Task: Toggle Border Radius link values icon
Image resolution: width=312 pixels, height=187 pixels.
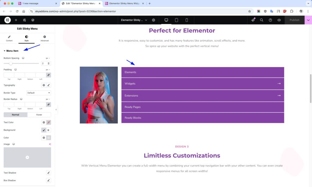Action: [48, 104]
